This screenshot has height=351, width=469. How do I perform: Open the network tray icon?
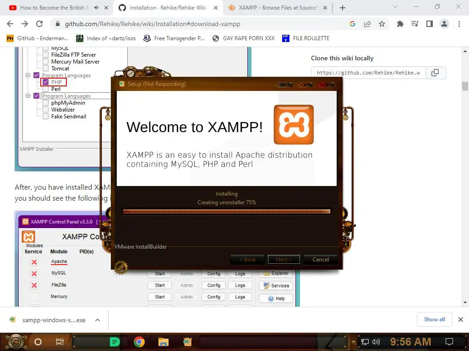click(365, 342)
